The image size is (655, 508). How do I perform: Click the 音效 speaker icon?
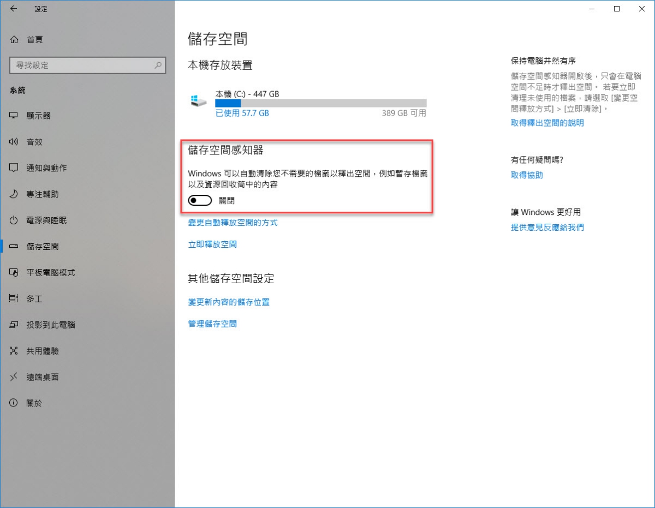(14, 142)
